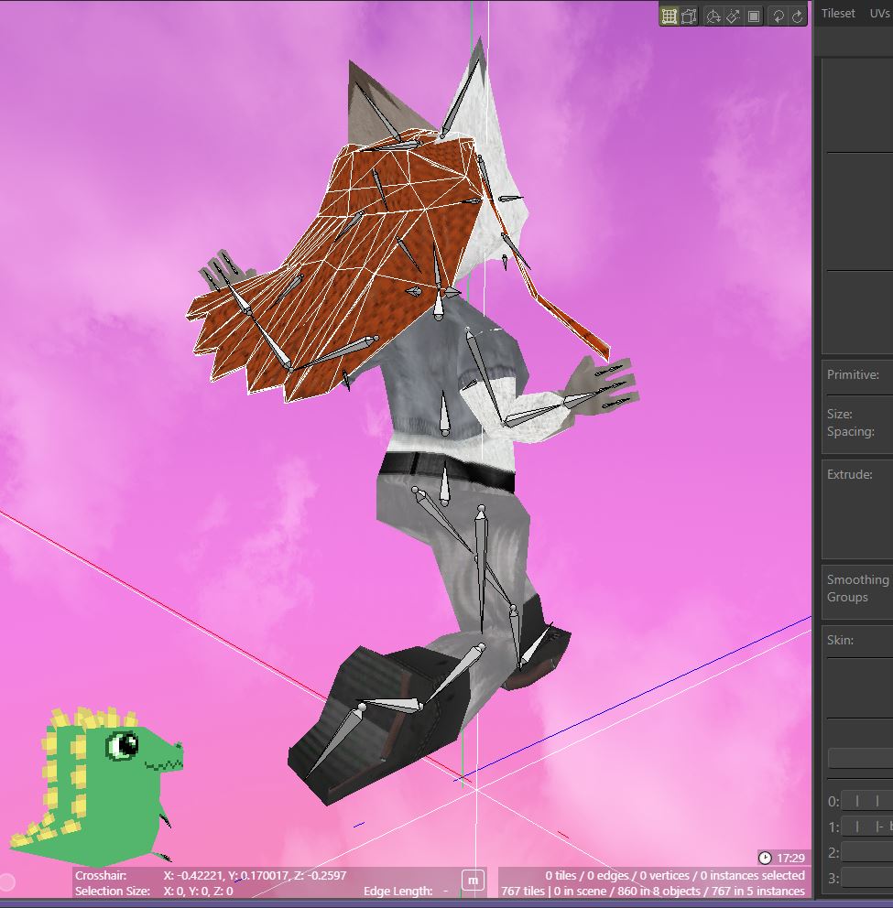Toggle the 'm' measurement button near Edge Length
This screenshot has width=893, height=908.
point(474,881)
